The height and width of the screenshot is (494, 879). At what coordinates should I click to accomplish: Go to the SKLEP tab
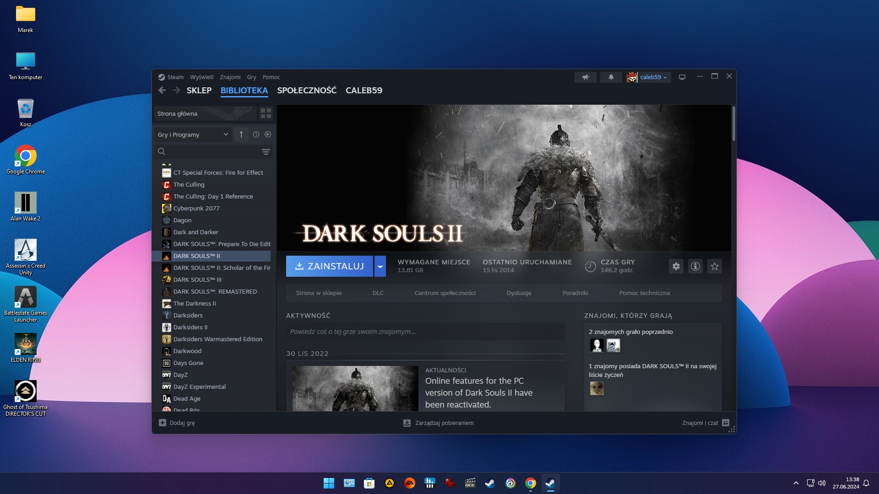pyautogui.click(x=199, y=91)
